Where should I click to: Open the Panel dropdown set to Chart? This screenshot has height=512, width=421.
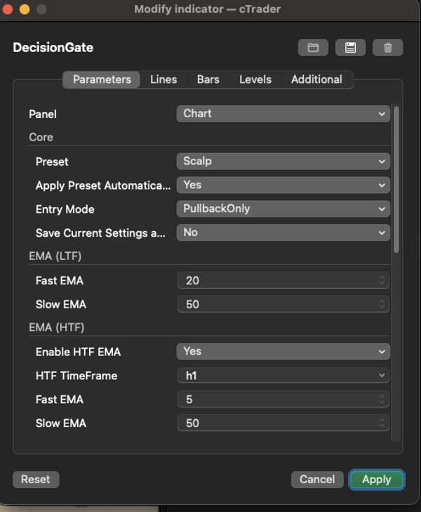(x=283, y=114)
